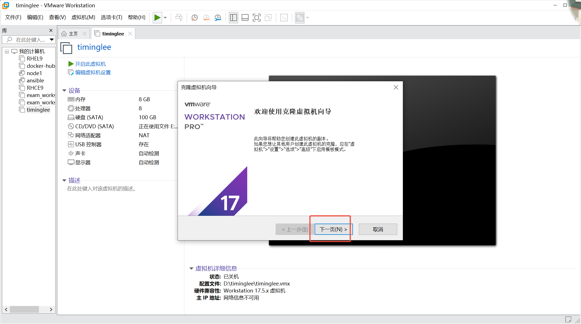Screen dimensions: 581x324
Task: Collapse the 我的计算机 tree node
Action: [7, 51]
